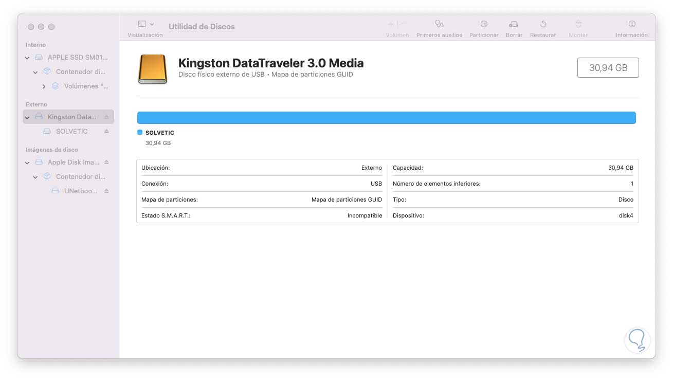This screenshot has height=380, width=673.
Task: Click the Imágenes de disco sidebar header
Action: pyautogui.click(x=52, y=150)
